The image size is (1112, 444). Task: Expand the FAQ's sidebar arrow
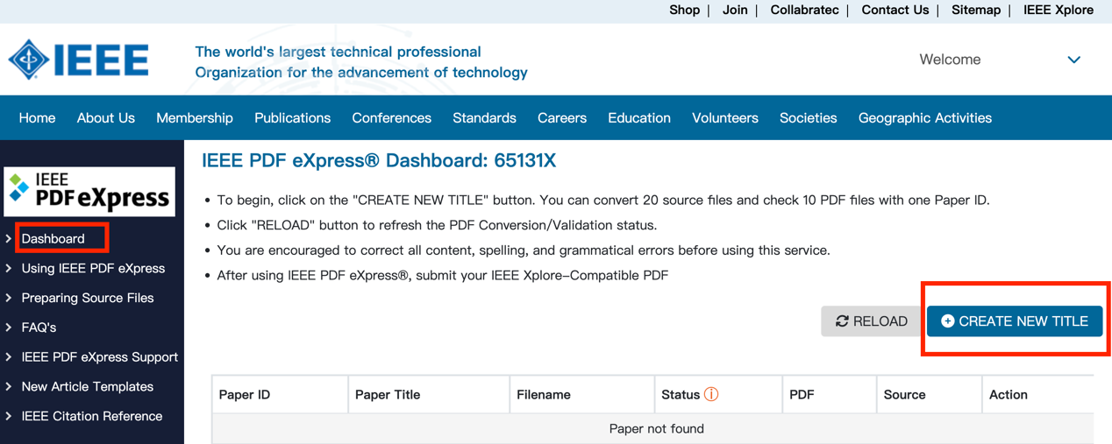[x=9, y=328]
